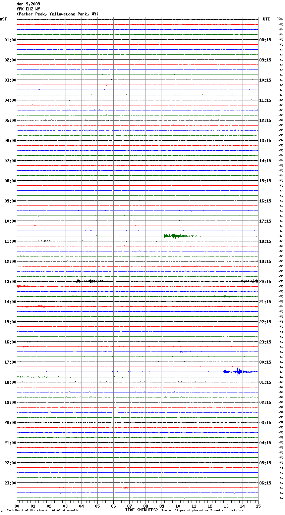Select the 19:00 MST row label
The image size is (285, 515).
click(10, 403)
